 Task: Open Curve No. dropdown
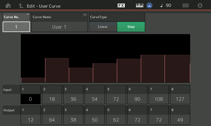tap(16, 23)
